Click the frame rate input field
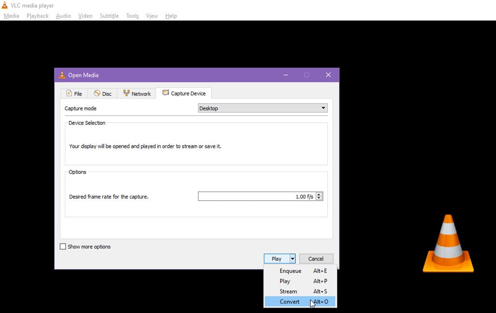This screenshot has height=313, width=496. coord(257,196)
